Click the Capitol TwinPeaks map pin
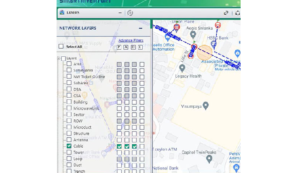 pos(209,159)
